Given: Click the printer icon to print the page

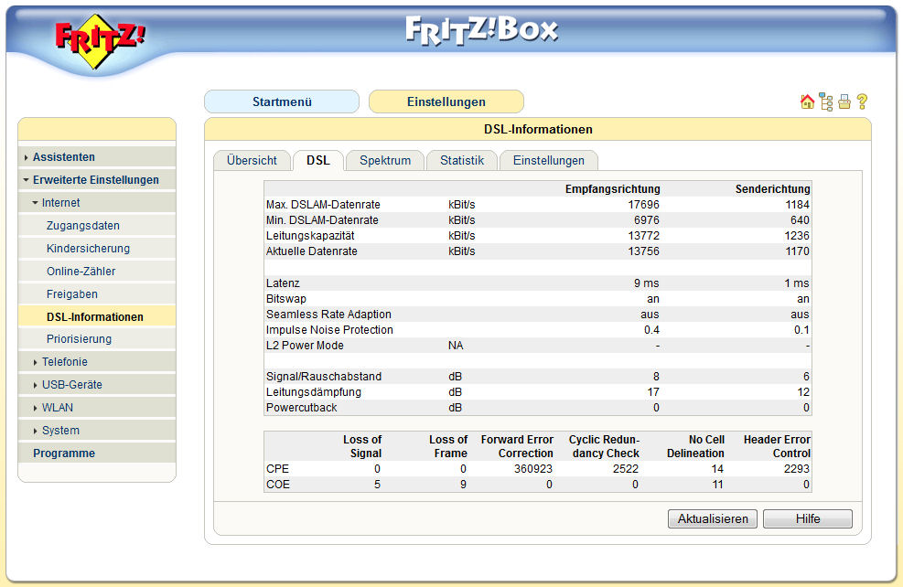Looking at the screenshot, I should click(844, 102).
